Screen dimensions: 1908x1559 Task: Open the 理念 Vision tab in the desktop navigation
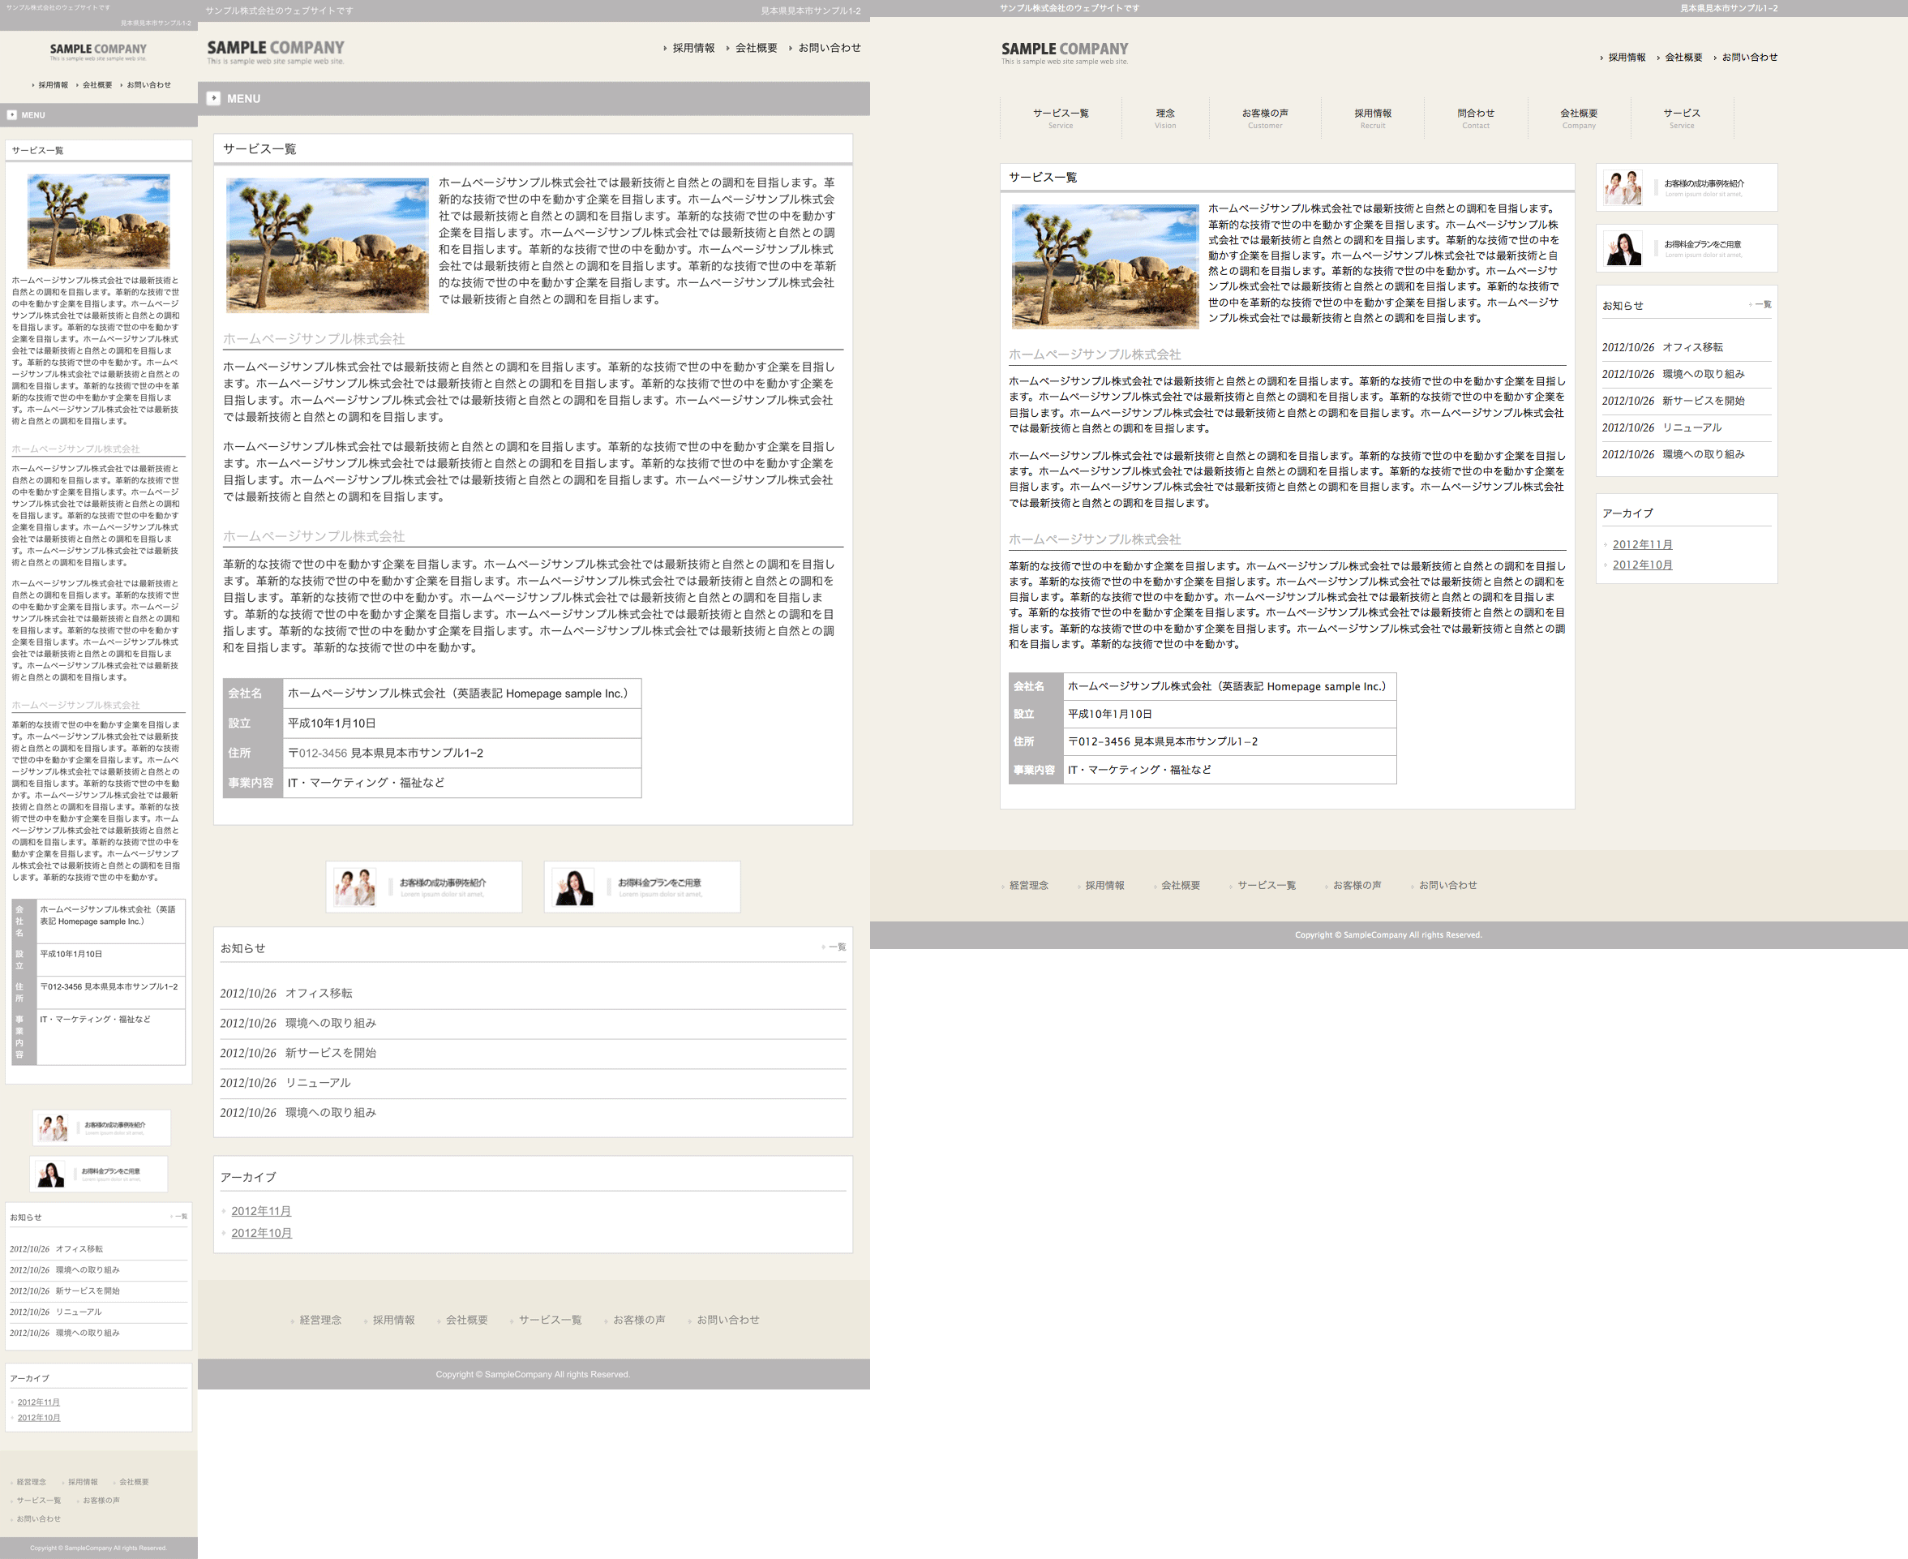click(1164, 118)
